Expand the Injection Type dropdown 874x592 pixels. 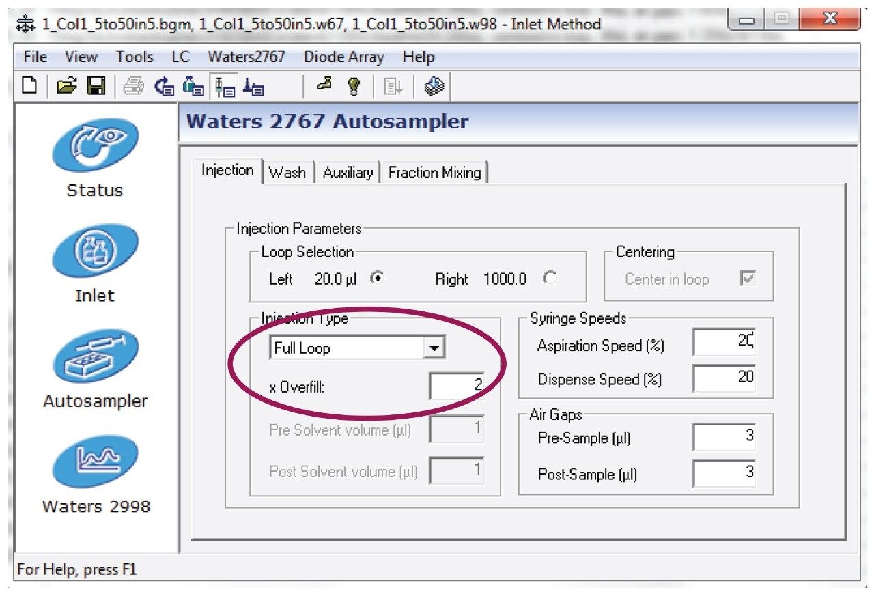(434, 348)
